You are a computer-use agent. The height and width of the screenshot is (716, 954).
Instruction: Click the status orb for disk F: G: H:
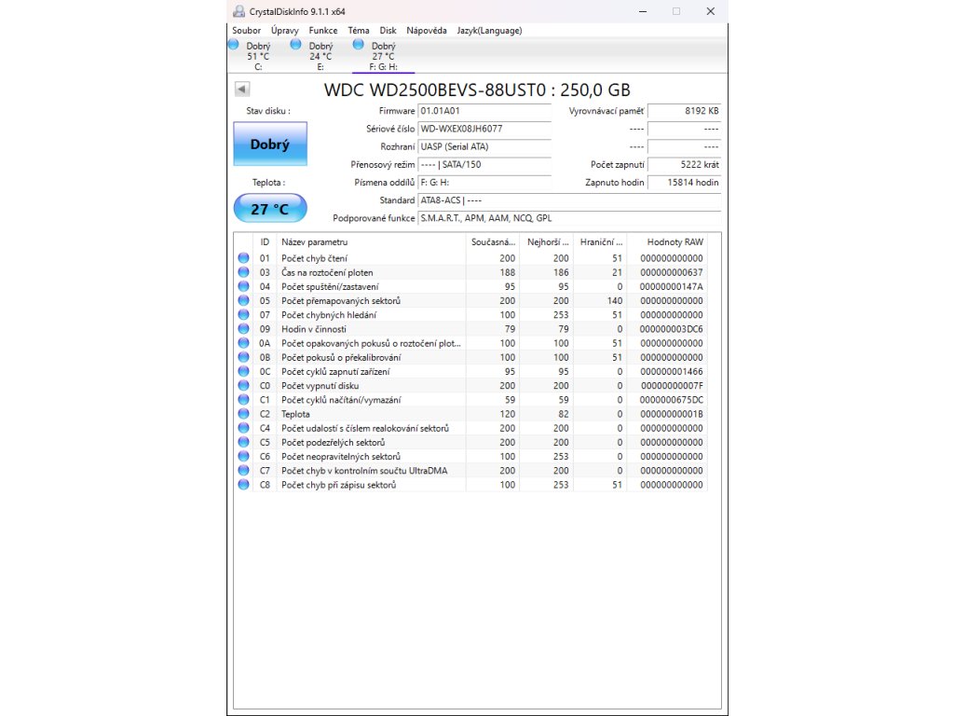tap(359, 44)
